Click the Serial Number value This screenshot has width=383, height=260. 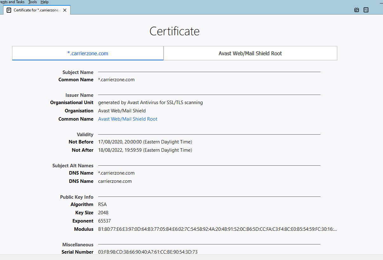coord(148,252)
